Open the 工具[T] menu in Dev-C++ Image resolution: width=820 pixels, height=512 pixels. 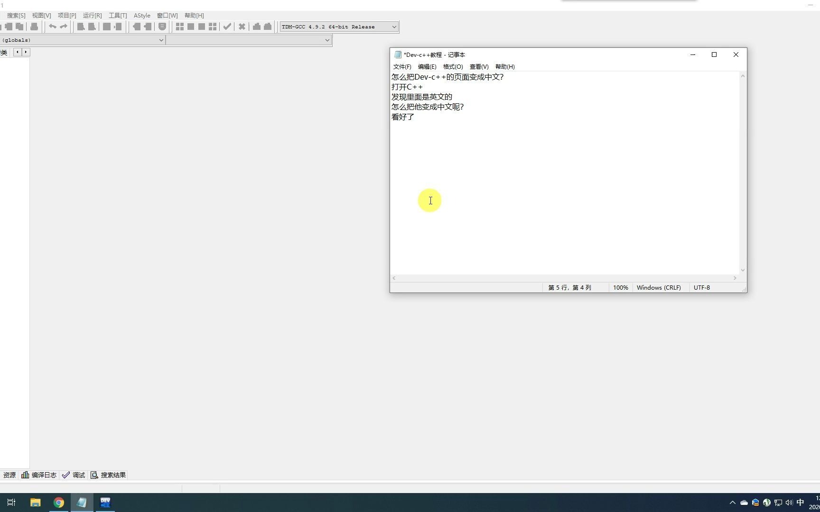[x=118, y=16]
